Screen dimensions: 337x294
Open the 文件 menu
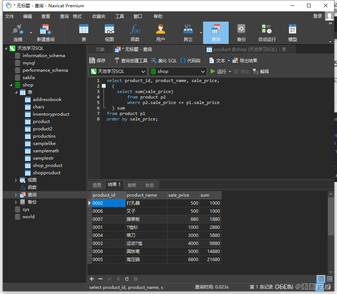tap(10, 16)
